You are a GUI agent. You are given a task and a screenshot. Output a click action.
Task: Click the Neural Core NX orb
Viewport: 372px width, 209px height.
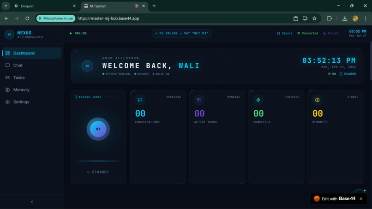pyautogui.click(x=98, y=129)
